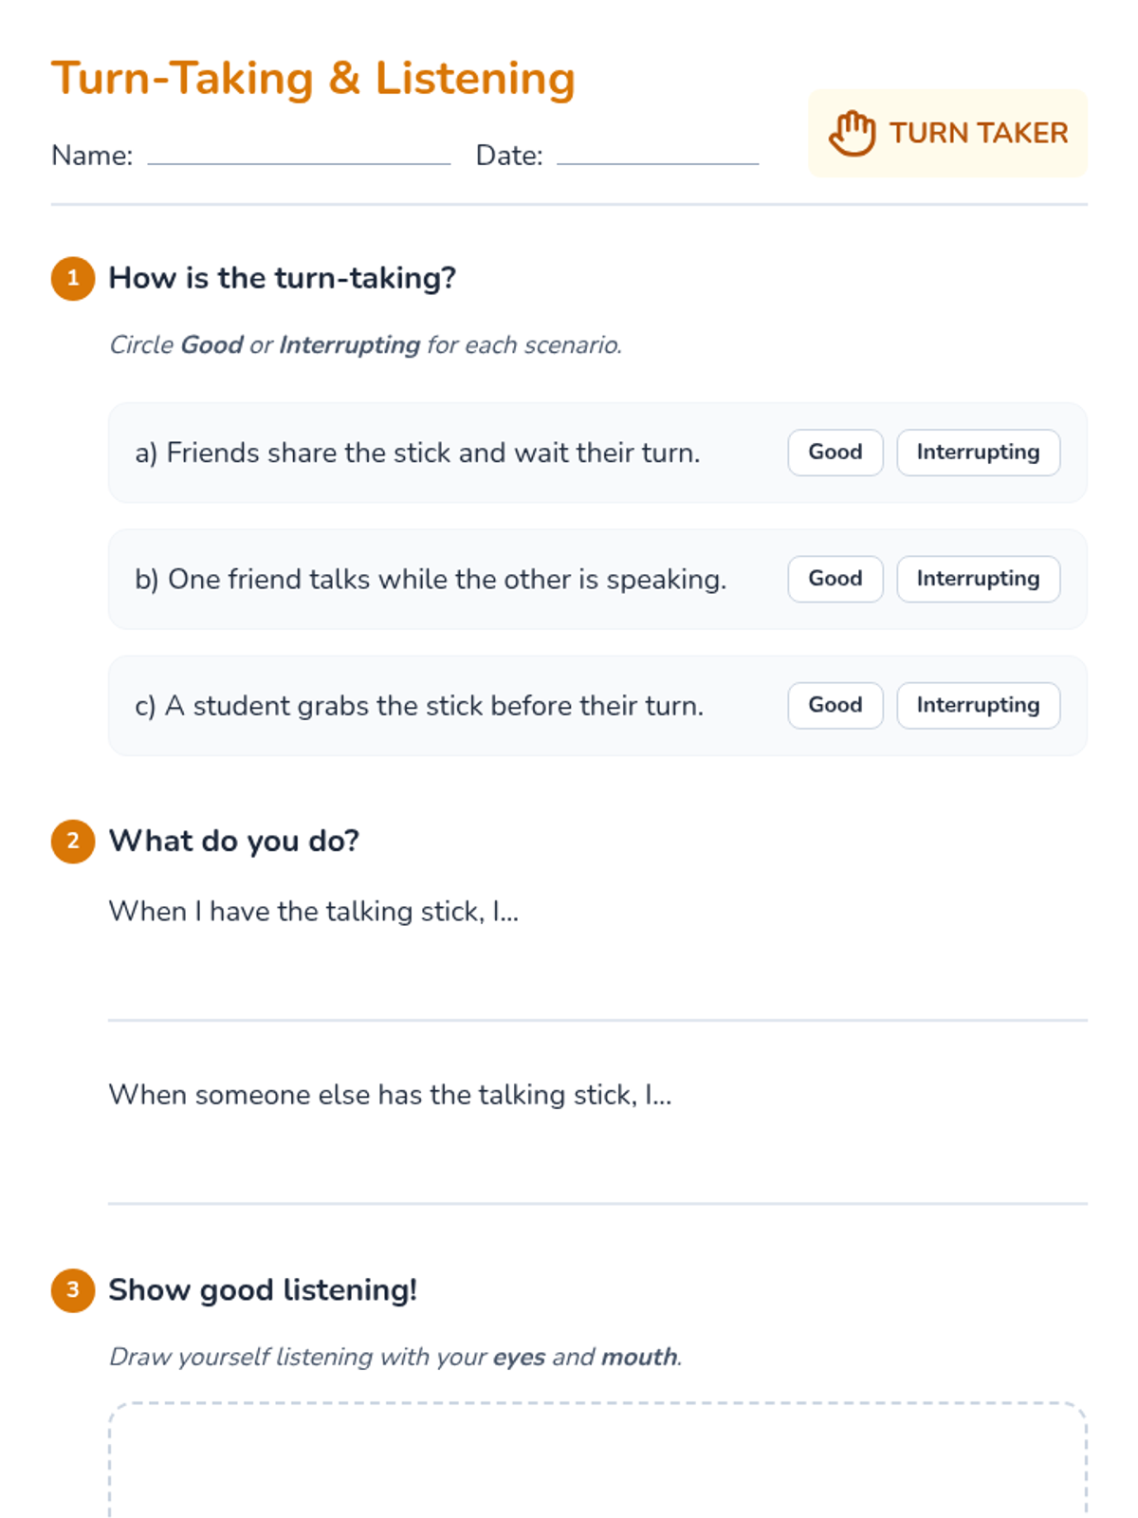Select Interrupting for scenario a
The image size is (1138, 1518).
pyautogui.click(x=978, y=453)
